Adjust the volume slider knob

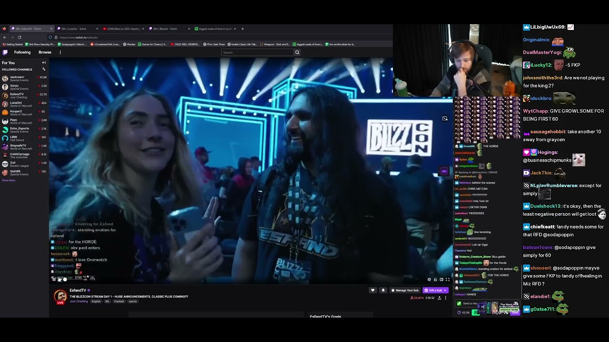pos(65,279)
